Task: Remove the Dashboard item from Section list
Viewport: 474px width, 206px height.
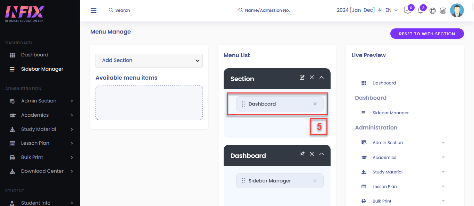Action: 315,104
